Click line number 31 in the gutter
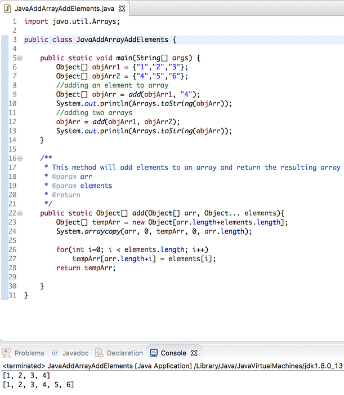Viewport: 344px width, 395px height. pos(12,295)
